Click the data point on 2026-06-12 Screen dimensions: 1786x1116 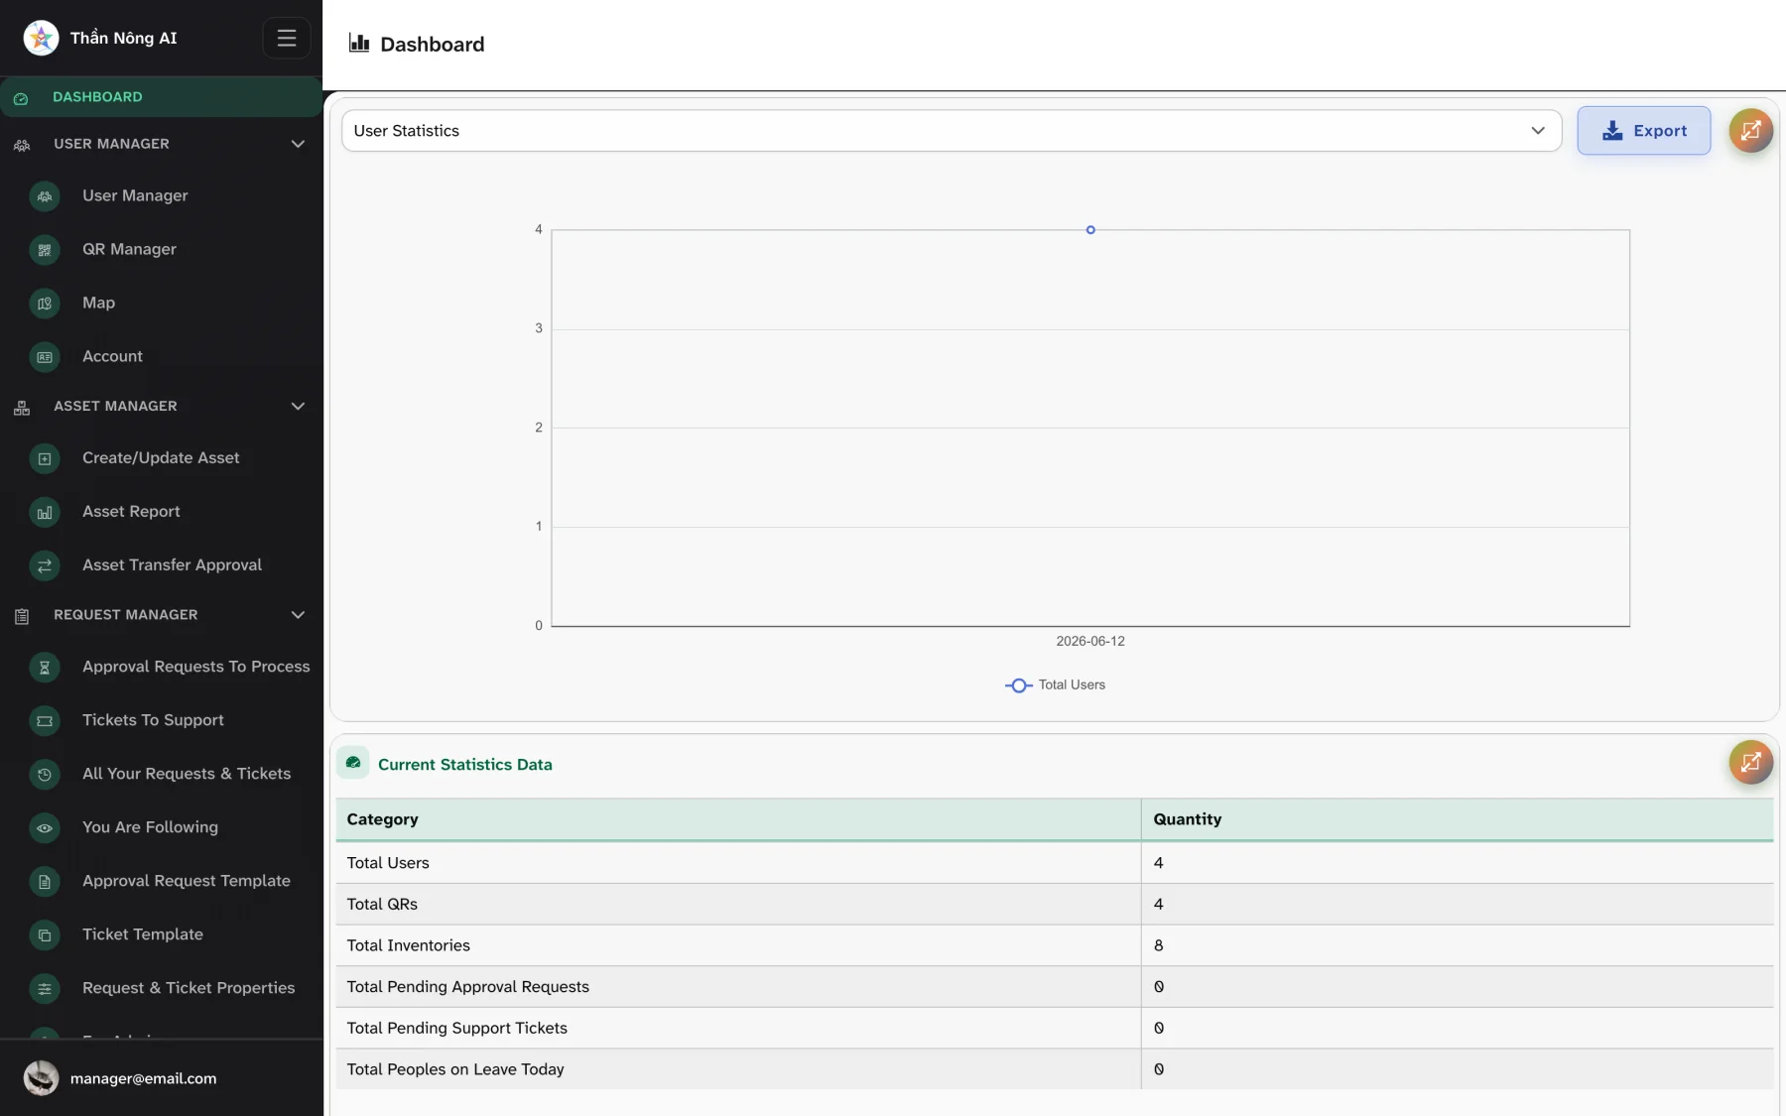(x=1090, y=230)
